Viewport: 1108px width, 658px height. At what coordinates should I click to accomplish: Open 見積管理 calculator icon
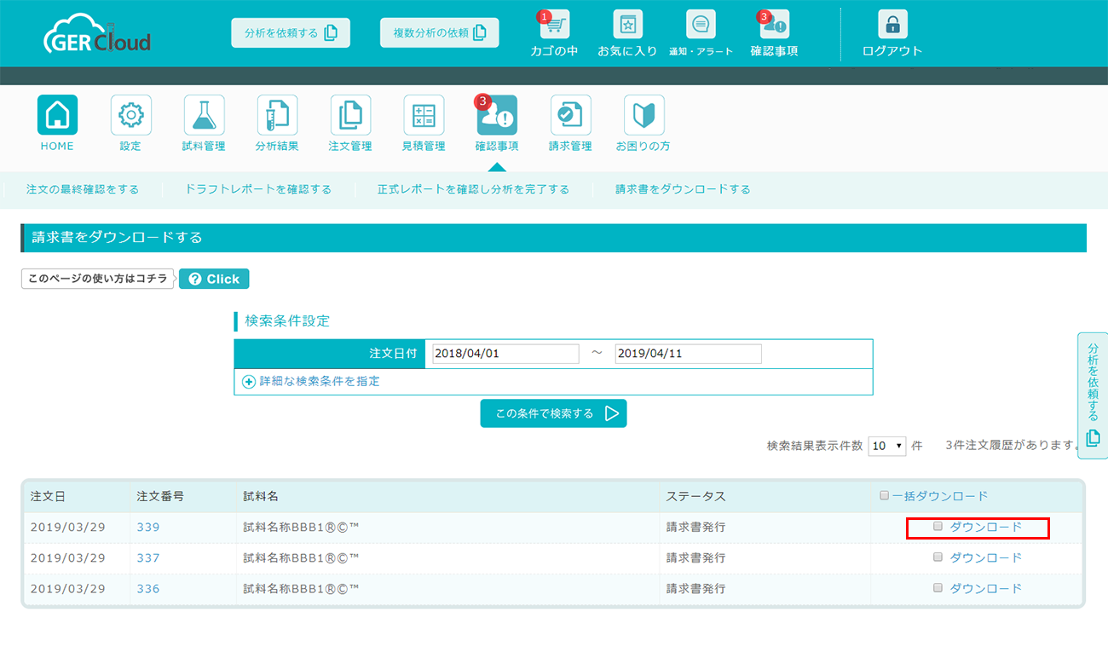pyautogui.click(x=424, y=115)
